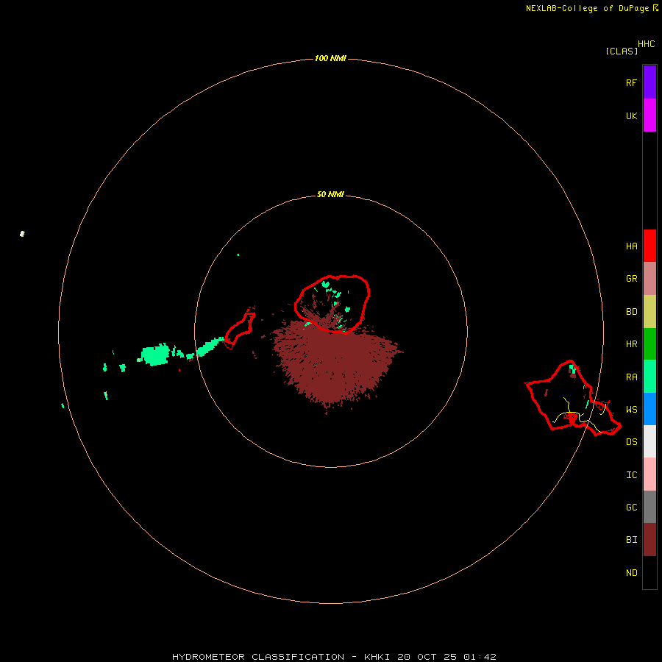The image size is (662, 662).
Task: Click the ND legend label text
Action: point(631,572)
